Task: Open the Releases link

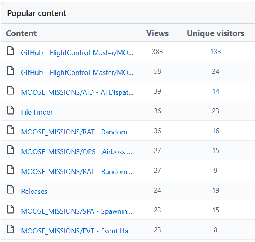Action: point(34,192)
